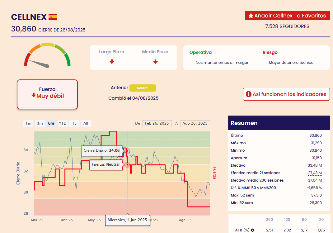Click the Dif. % MMS 50 y MMS200 value
The width and height of the screenshot is (333, 233).
[314, 188]
